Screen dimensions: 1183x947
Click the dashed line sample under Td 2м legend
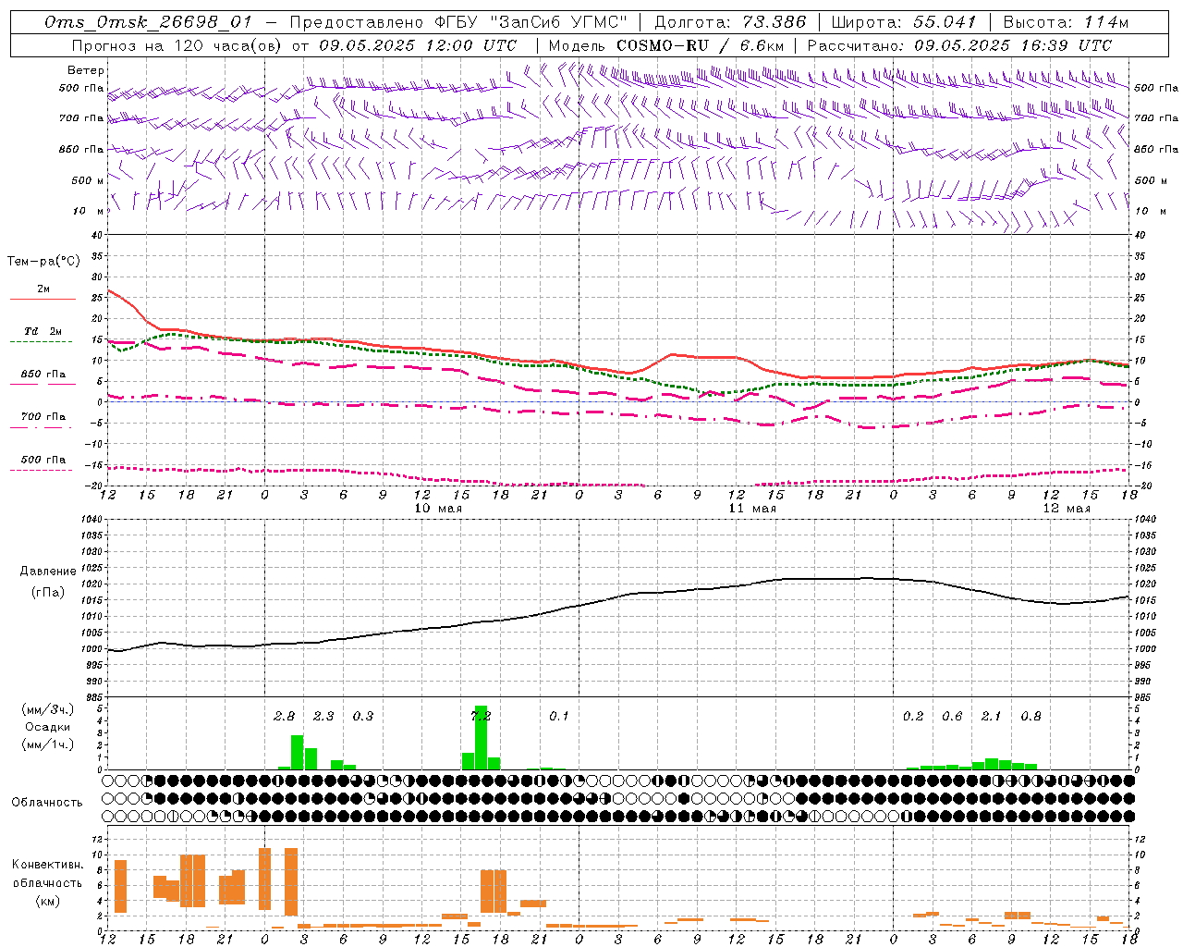(41, 341)
